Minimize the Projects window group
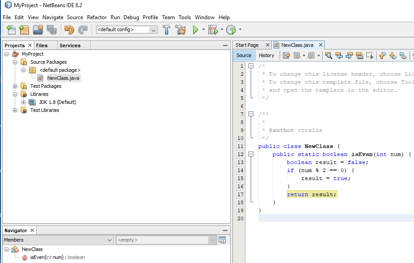This screenshot has width=414, height=263. 225,45
